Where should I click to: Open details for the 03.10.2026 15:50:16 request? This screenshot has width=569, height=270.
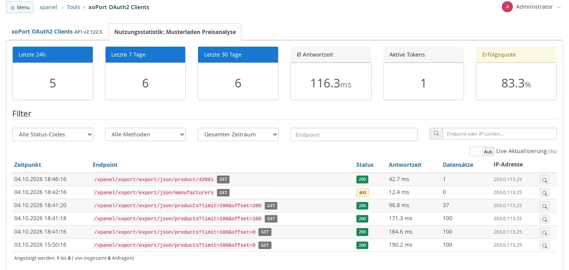pos(545,245)
